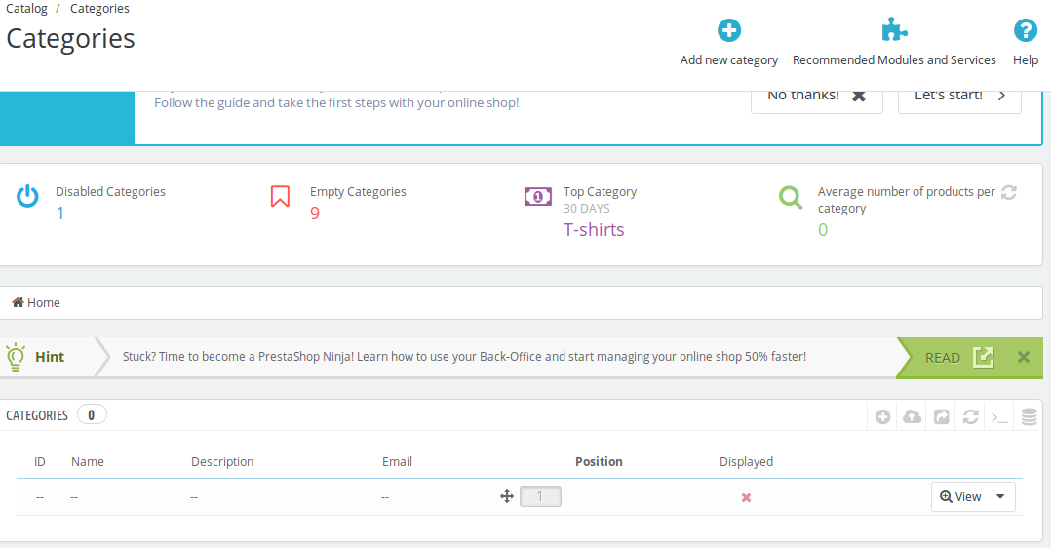Open Recommended Modules and Services puzzle icon
The width and height of the screenshot is (1051, 548).
click(x=893, y=30)
